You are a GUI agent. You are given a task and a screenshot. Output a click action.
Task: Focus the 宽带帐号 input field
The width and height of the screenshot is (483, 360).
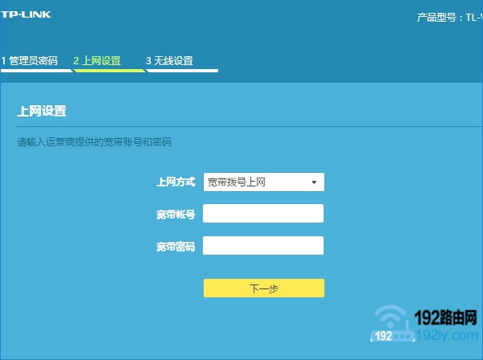[x=263, y=213]
